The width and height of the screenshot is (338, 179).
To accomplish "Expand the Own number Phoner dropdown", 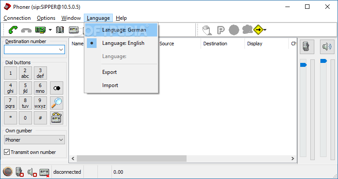I will point(61,140).
